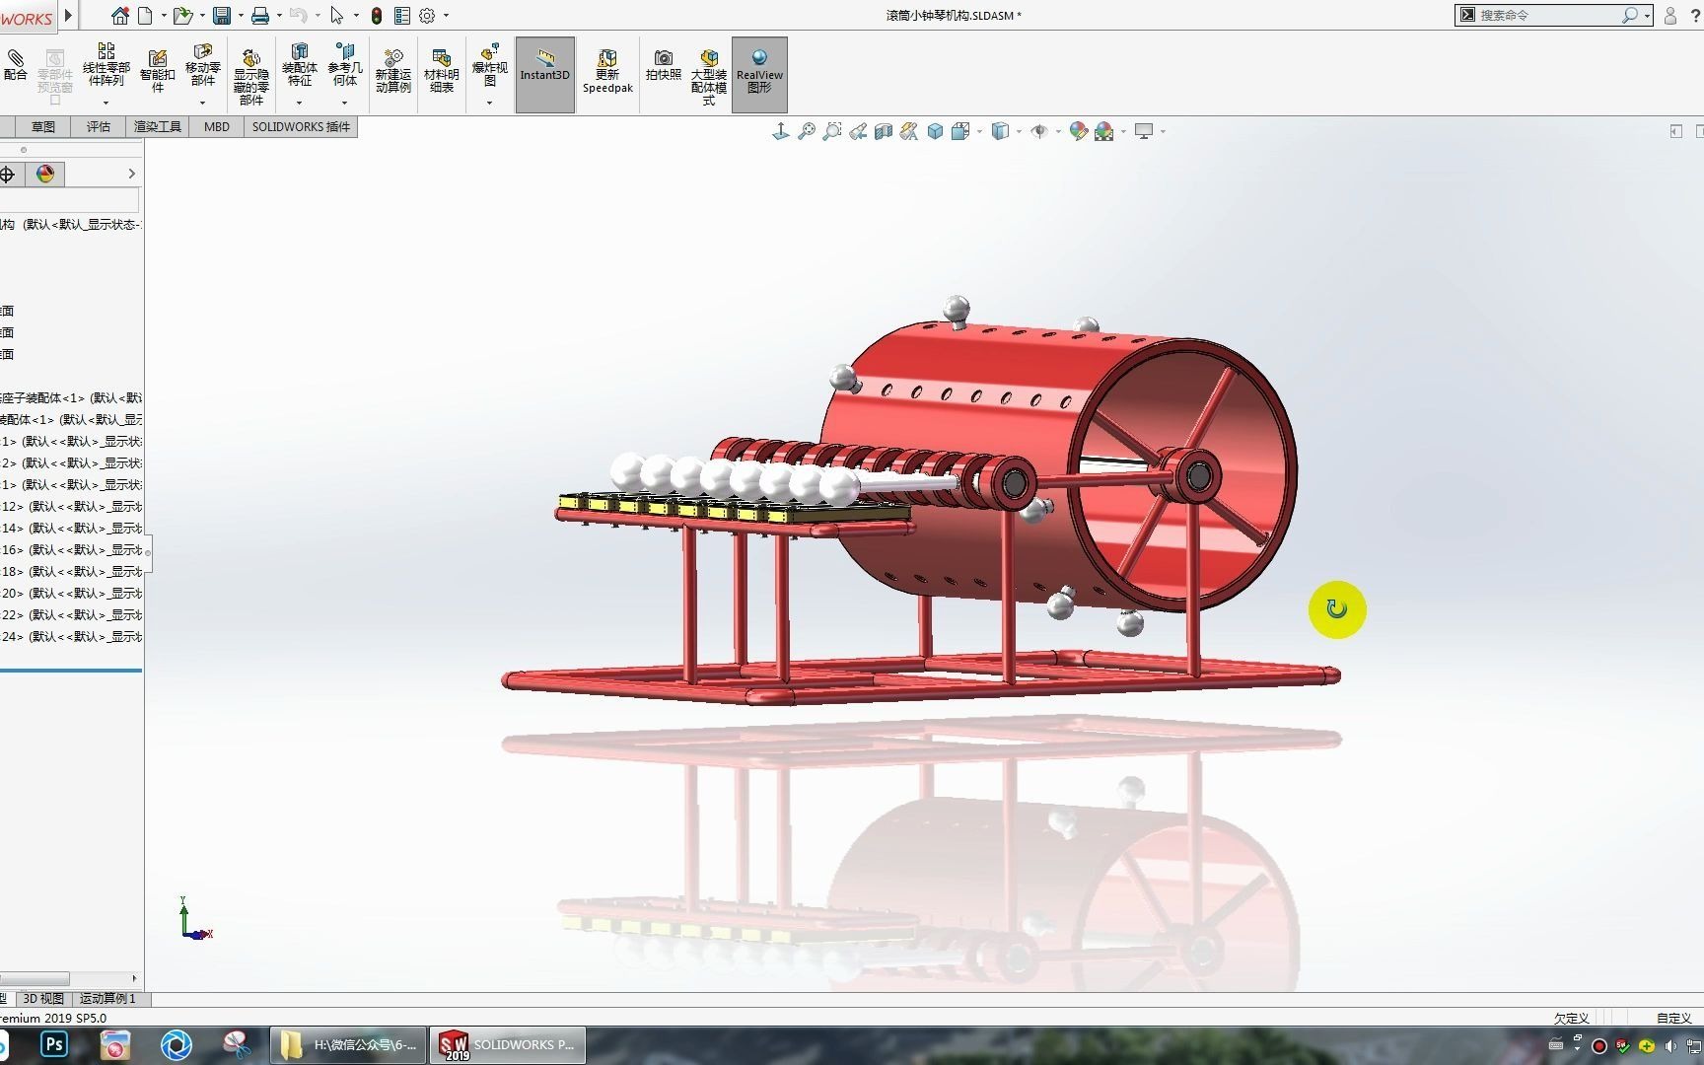Select tree item ending with 12>
The image size is (1704, 1065).
71,507
